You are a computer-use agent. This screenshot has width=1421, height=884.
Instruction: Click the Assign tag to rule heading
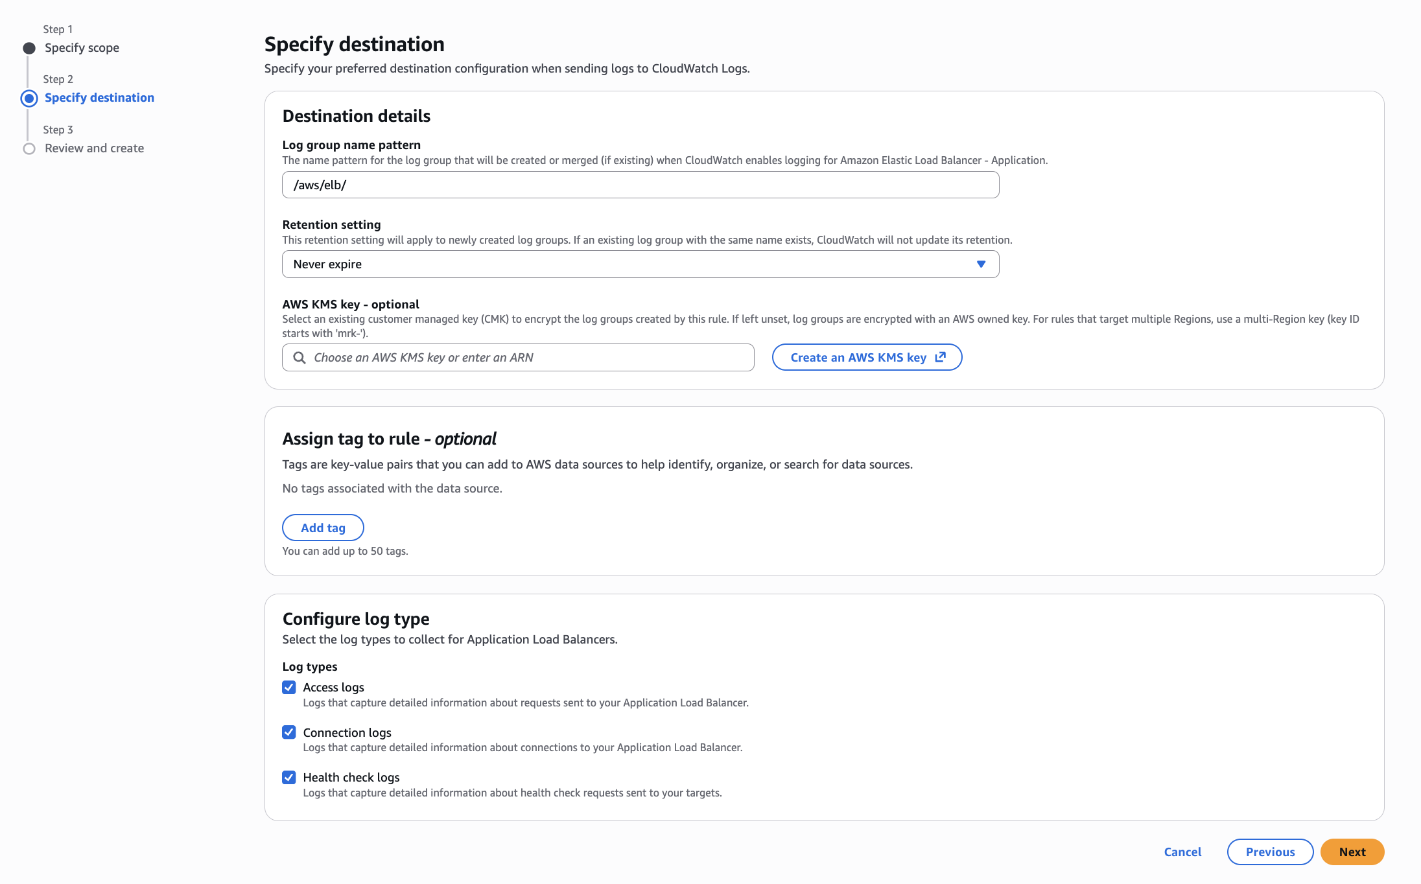[390, 439]
